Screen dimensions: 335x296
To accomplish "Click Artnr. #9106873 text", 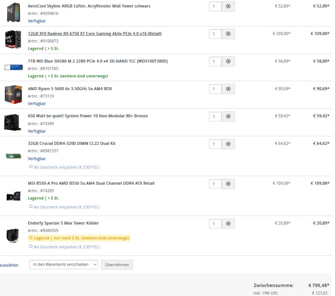I will tap(43, 41).
